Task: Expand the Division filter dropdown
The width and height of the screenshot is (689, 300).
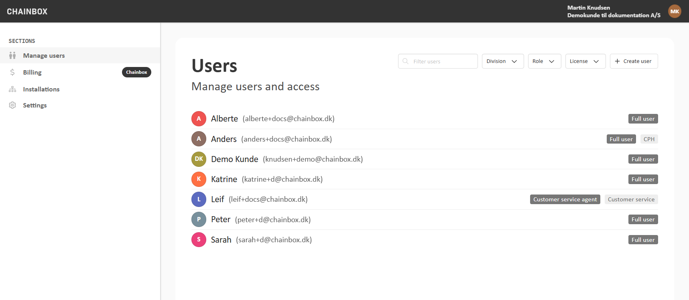Action: click(x=502, y=61)
